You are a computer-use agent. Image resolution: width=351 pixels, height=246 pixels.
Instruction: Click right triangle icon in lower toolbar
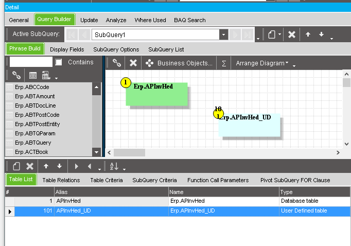(x=76, y=166)
